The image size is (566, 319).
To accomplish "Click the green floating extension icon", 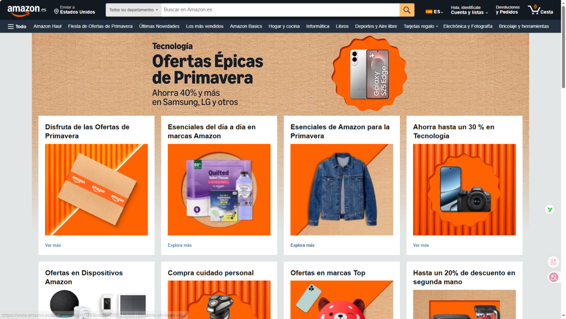I will point(550,210).
